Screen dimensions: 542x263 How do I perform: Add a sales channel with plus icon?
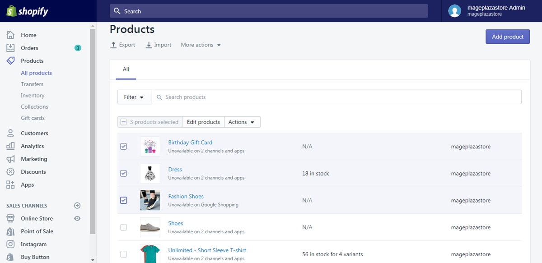coord(77,206)
